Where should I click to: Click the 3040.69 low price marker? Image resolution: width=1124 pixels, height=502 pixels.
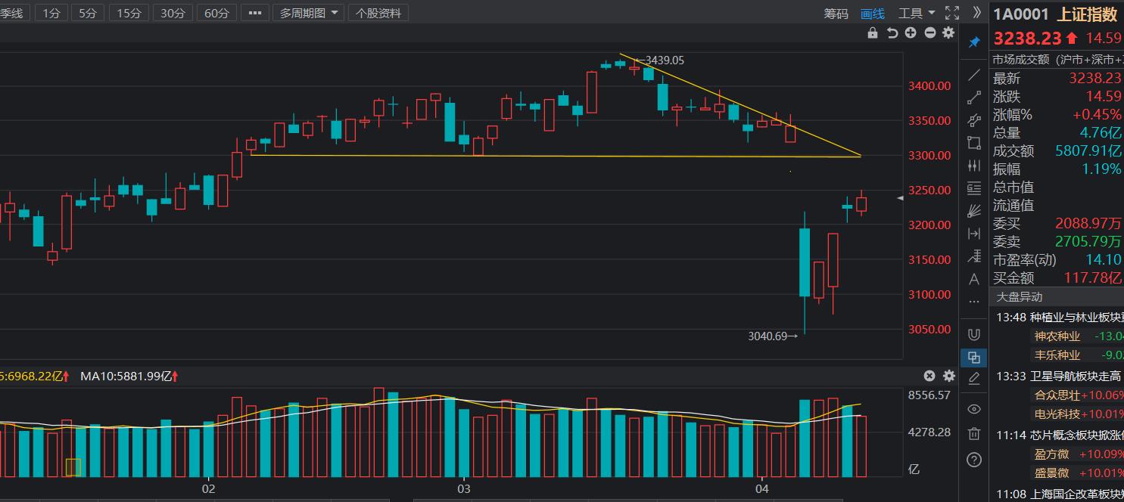tap(767, 336)
